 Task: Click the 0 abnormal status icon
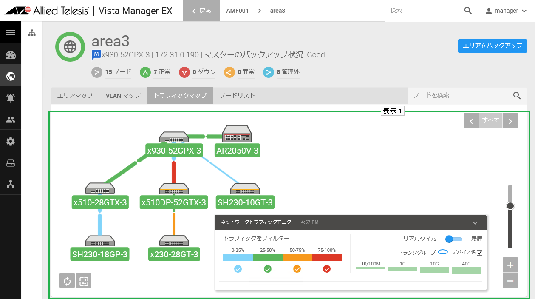click(x=229, y=72)
